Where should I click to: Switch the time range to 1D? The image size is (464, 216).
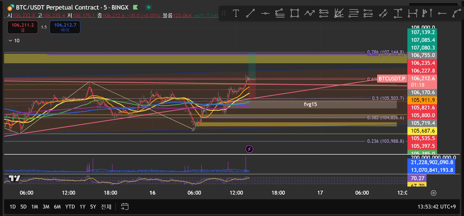(13, 207)
